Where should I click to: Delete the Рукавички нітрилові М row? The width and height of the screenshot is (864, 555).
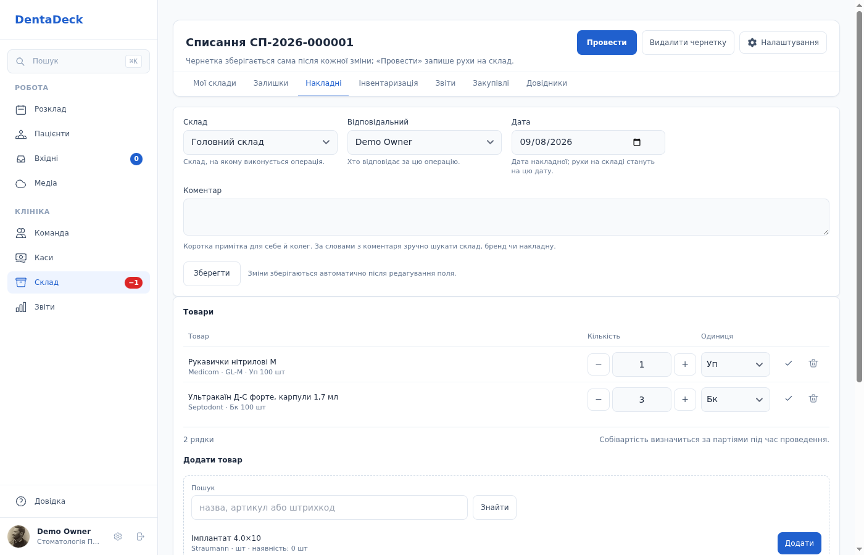pyautogui.click(x=813, y=364)
